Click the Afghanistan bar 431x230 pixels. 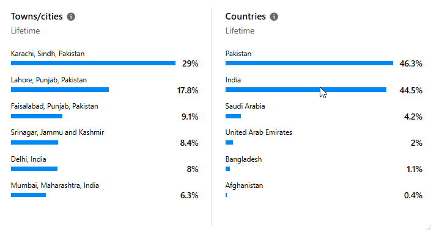pos(226,195)
